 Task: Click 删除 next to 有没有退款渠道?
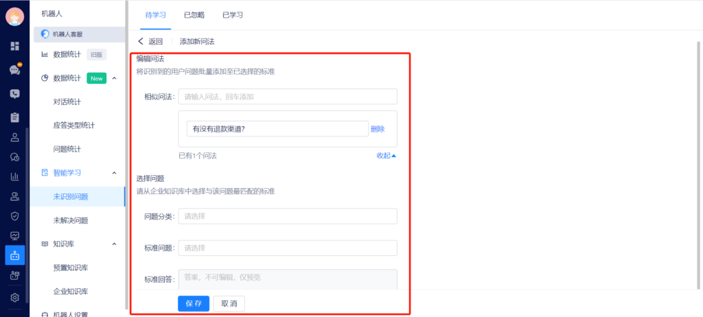point(378,129)
